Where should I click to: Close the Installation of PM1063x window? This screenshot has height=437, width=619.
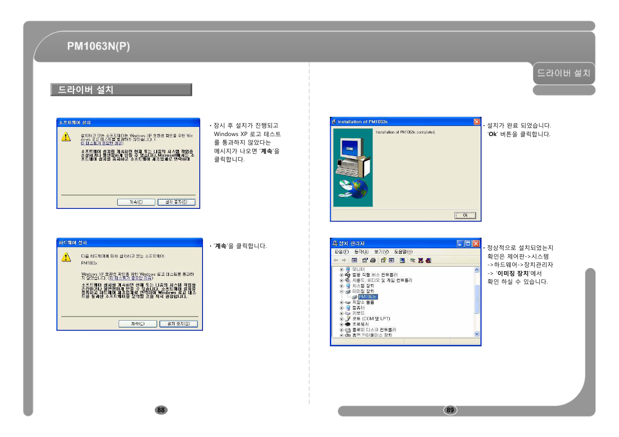click(x=477, y=122)
